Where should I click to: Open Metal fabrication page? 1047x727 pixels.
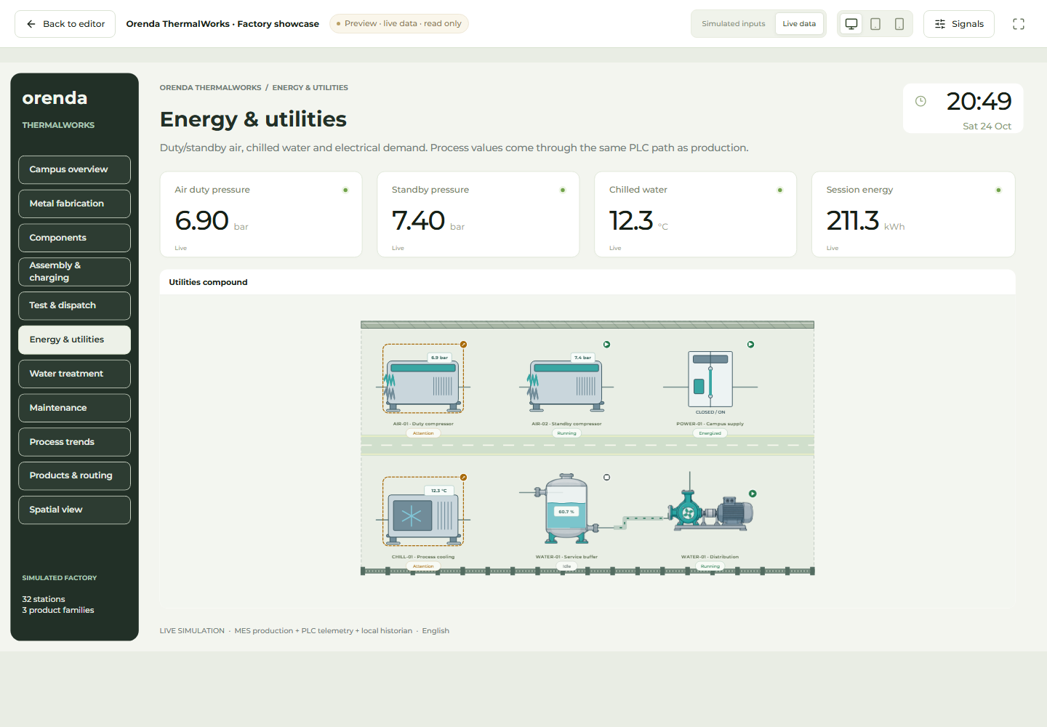(x=74, y=204)
